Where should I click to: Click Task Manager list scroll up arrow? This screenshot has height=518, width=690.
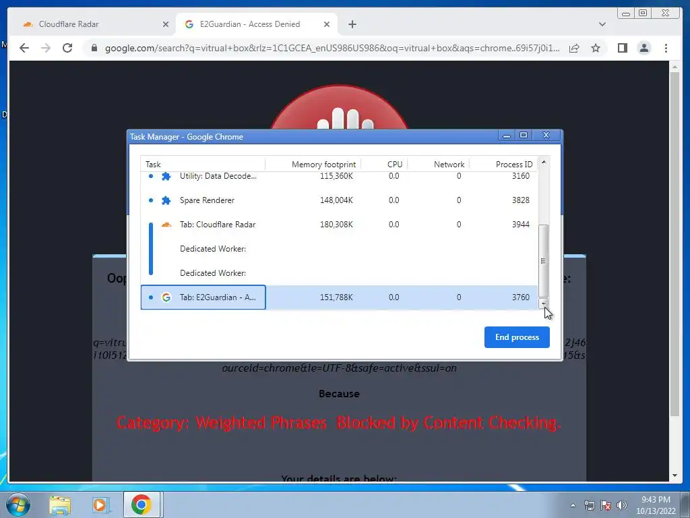(544, 162)
